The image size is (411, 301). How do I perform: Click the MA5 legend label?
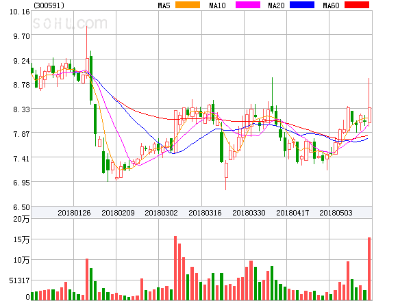(164, 5)
